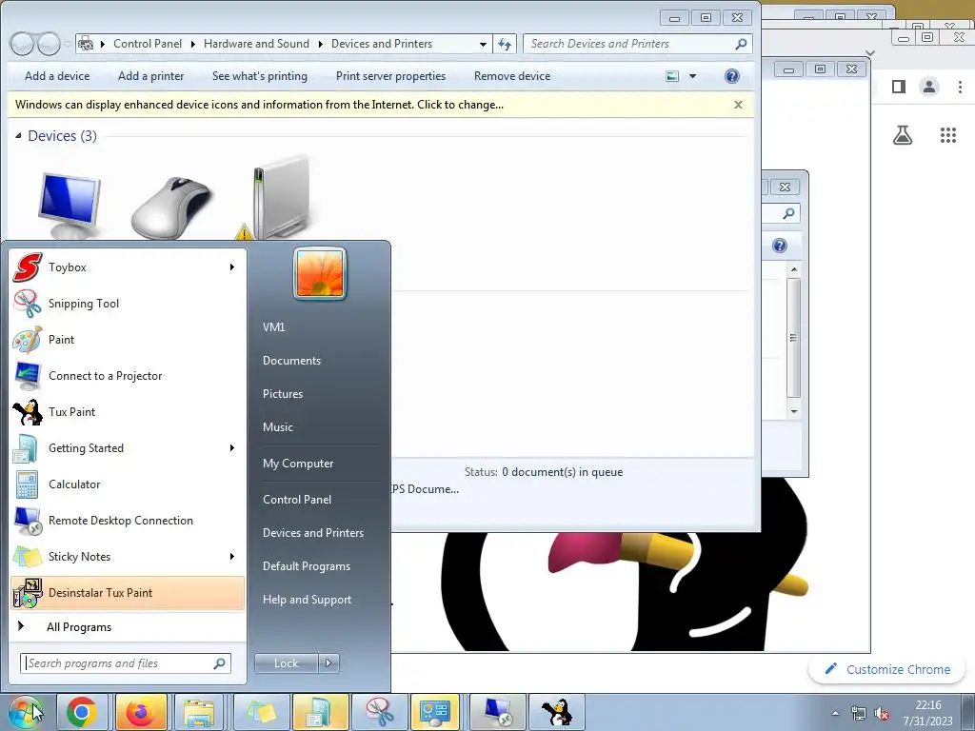The height and width of the screenshot is (731, 975).
Task: Click See what's printing
Action: 259,76
